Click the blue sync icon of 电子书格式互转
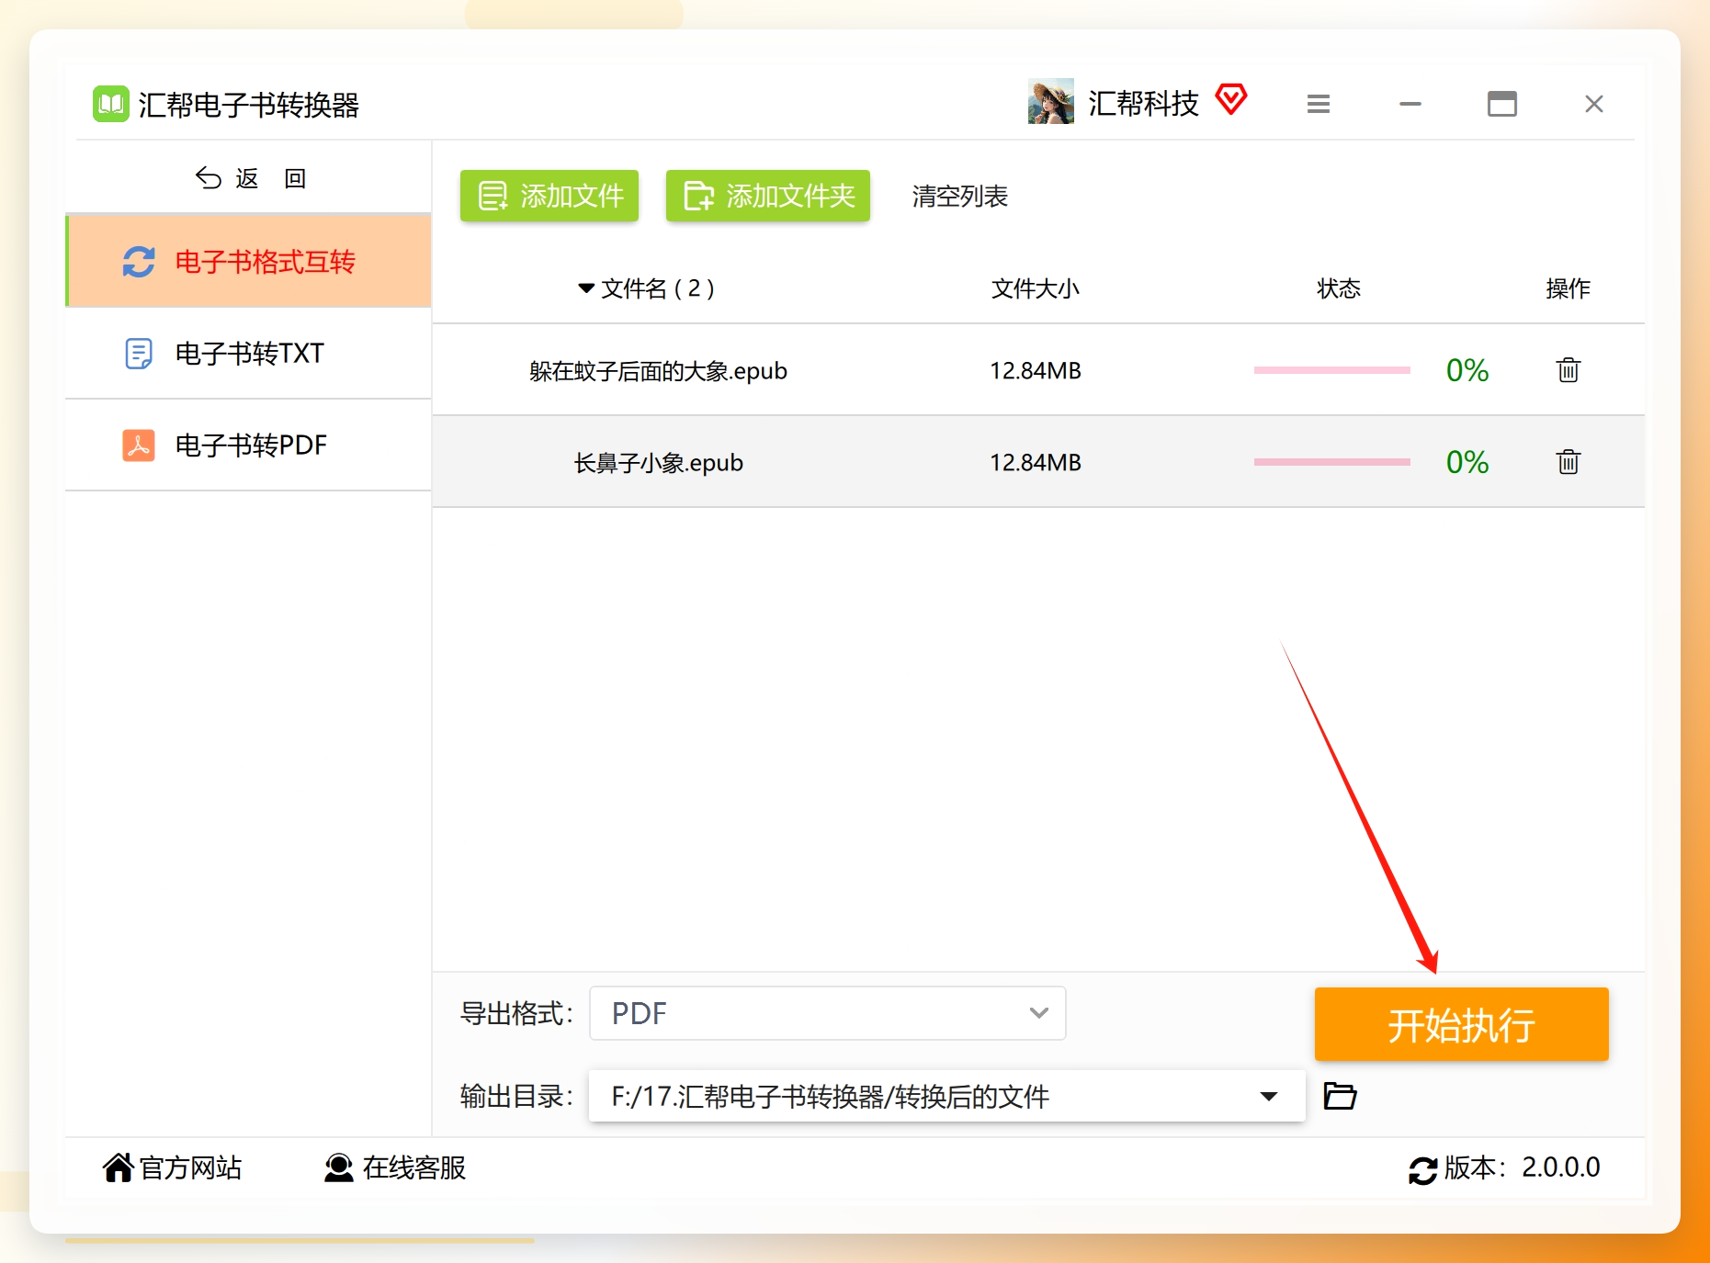Viewport: 1710px width, 1263px height. tap(139, 262)
